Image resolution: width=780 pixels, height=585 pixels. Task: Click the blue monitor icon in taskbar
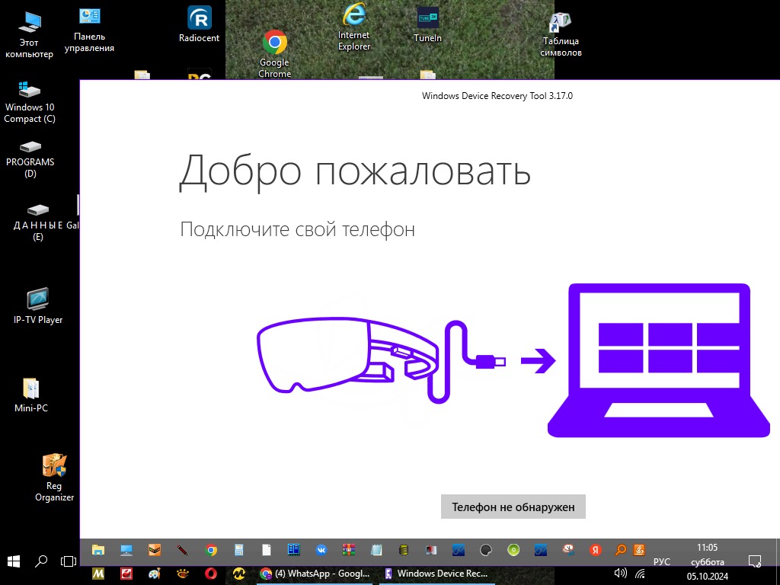126,550
